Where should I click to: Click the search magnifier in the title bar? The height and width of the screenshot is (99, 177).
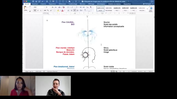128,1
